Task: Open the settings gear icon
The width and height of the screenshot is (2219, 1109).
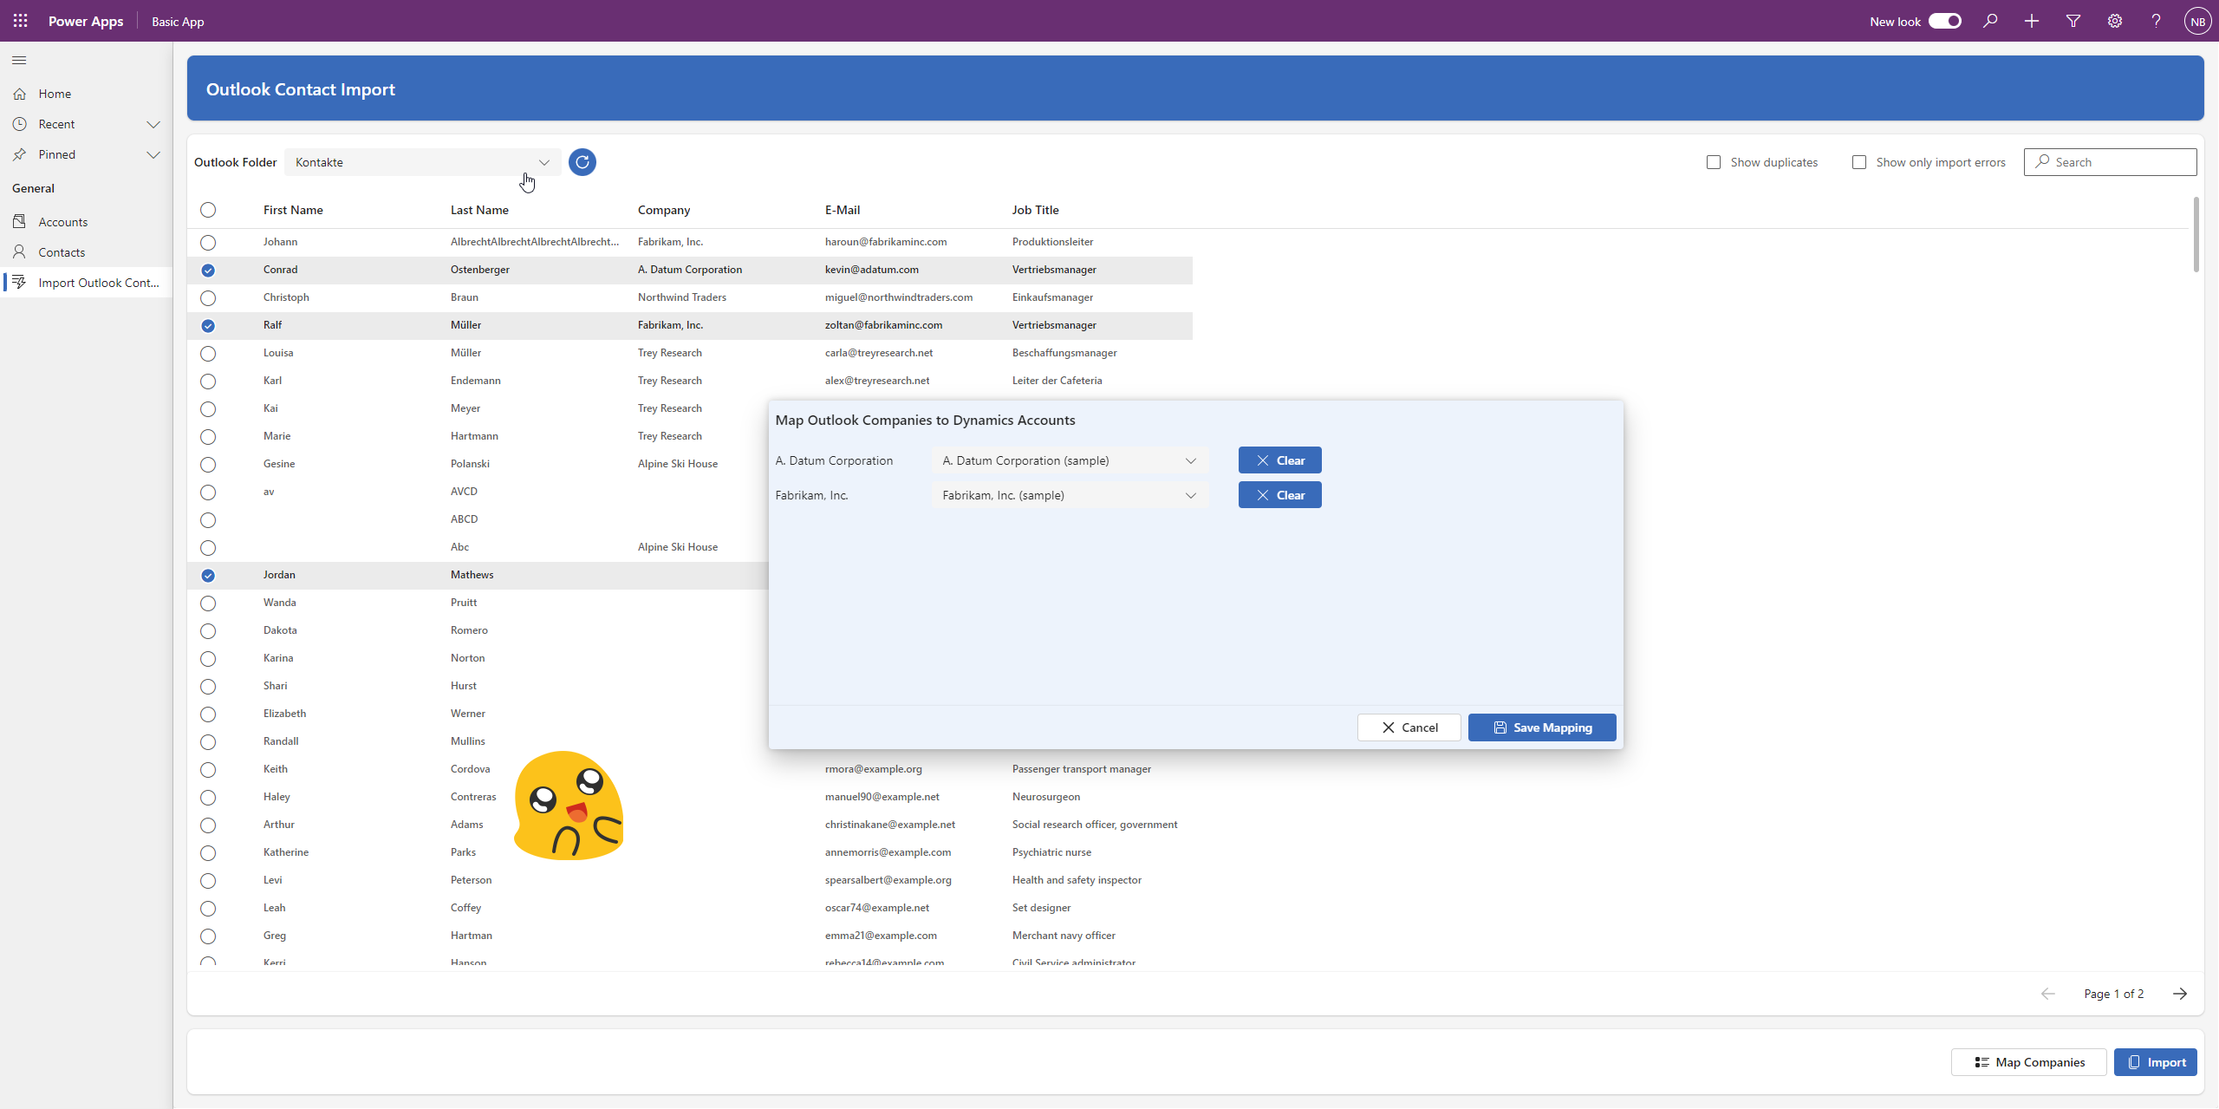Action: [x=2115, y=21]
